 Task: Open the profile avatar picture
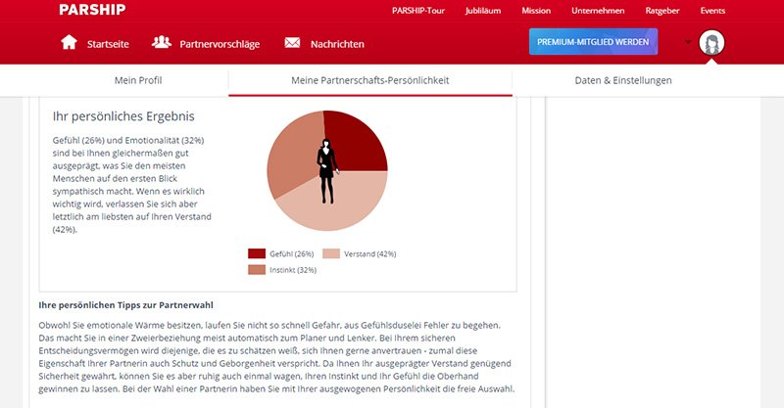[x=711, y=42]
